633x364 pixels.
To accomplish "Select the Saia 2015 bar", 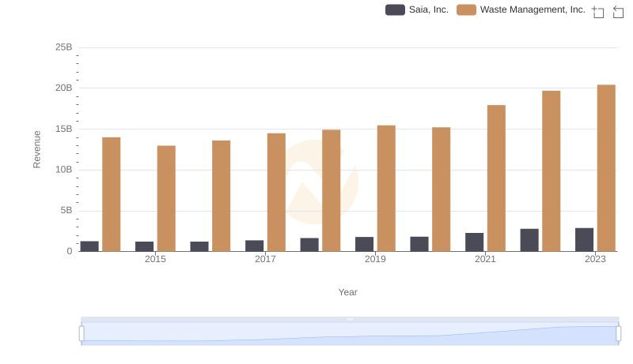I will pyautogui.click(x=145, y=246).
